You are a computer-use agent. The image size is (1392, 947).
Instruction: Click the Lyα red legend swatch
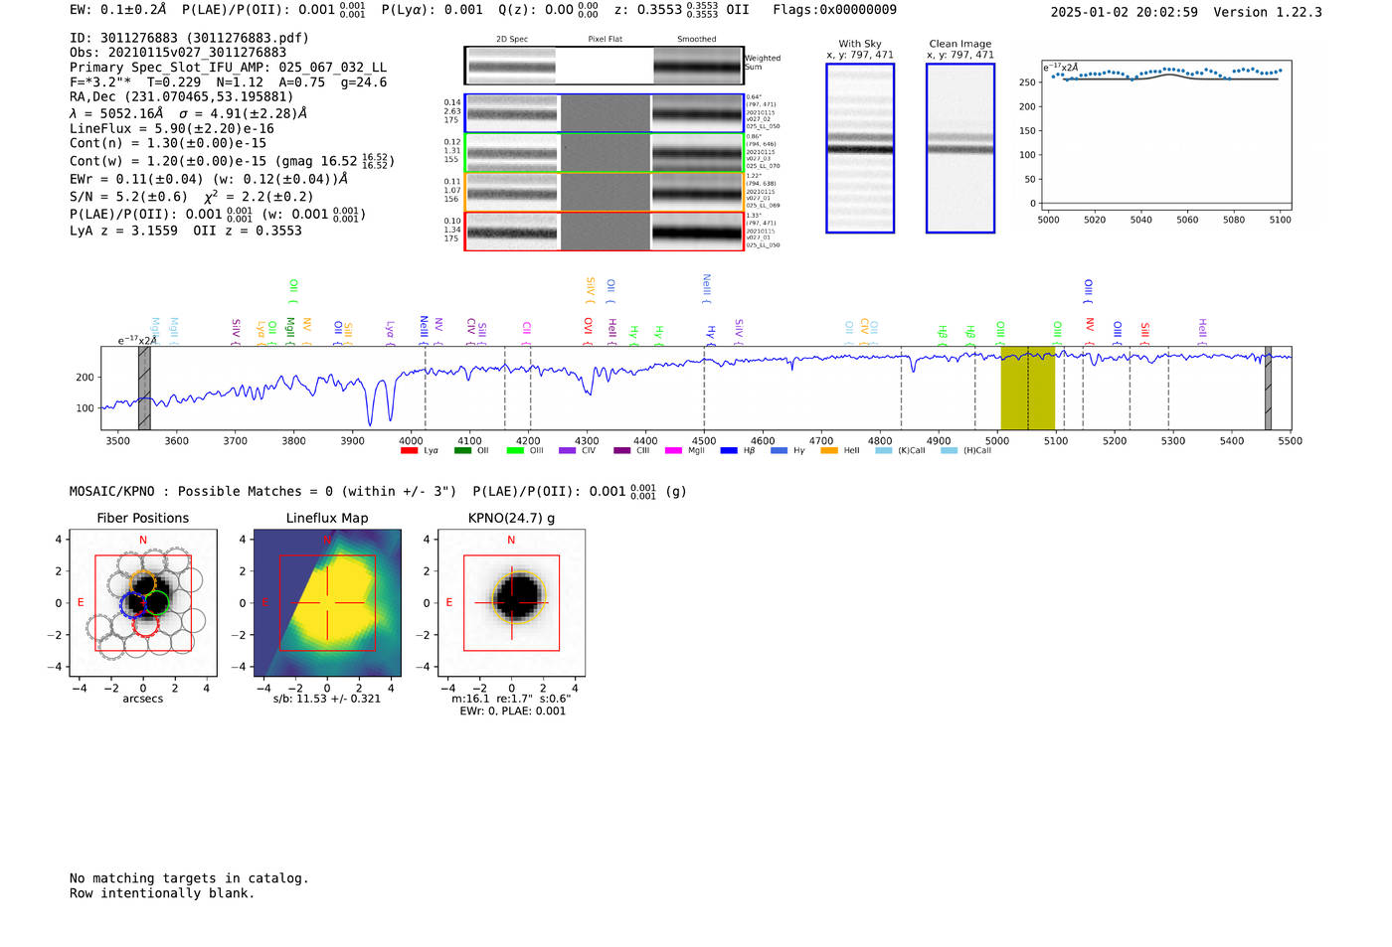click(409, 450)
